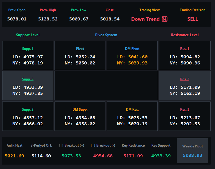Click the Prev. Low label
This screenshot has width=215, height=169.
[x=79, y=10]
